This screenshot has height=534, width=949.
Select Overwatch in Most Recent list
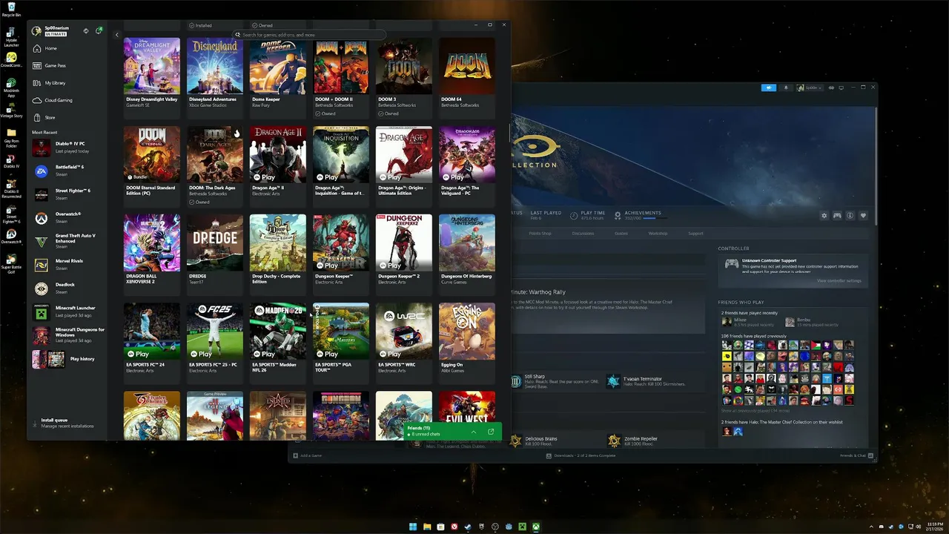[x=67, y=217]
